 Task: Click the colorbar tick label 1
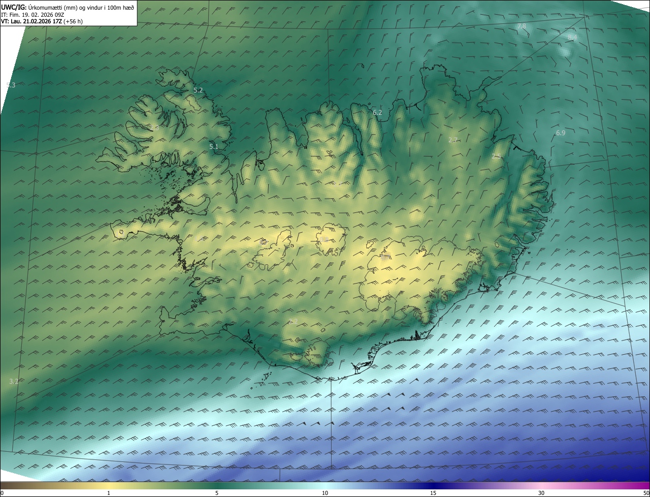pos(109,493)
